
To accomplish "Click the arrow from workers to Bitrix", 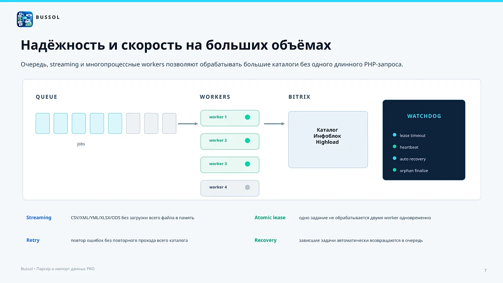I will pos(274,123).
